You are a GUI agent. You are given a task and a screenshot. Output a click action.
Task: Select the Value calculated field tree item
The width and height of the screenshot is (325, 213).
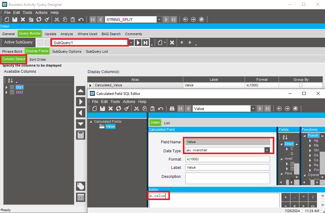pos(110,127)
